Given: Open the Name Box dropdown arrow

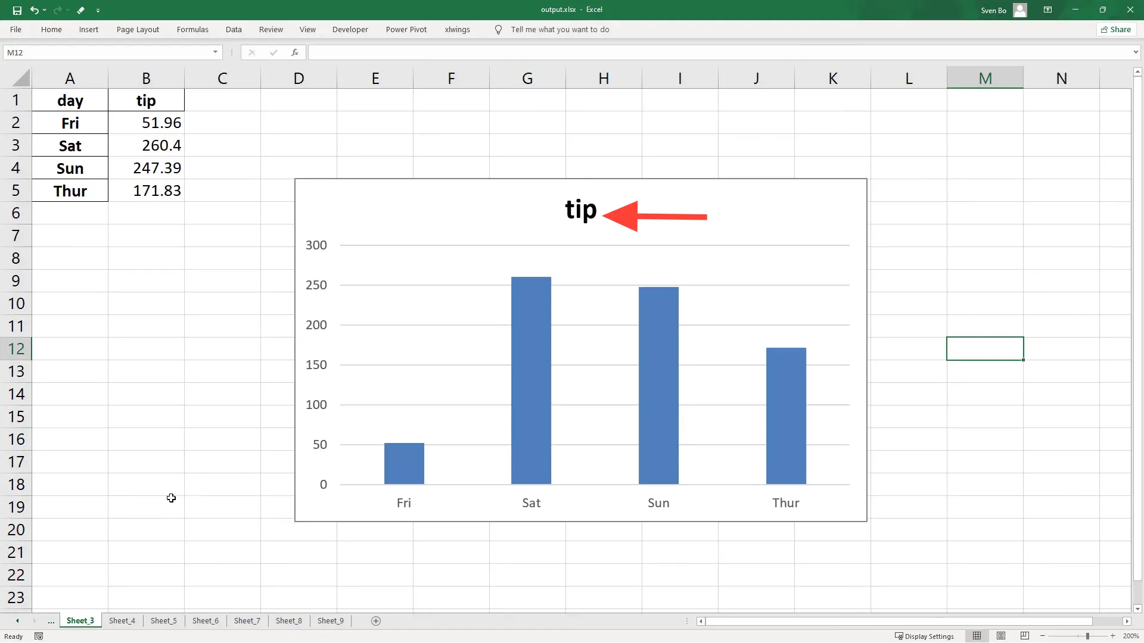Looking at the screenshot, I should pyautogui.click(x=215, y=52).
